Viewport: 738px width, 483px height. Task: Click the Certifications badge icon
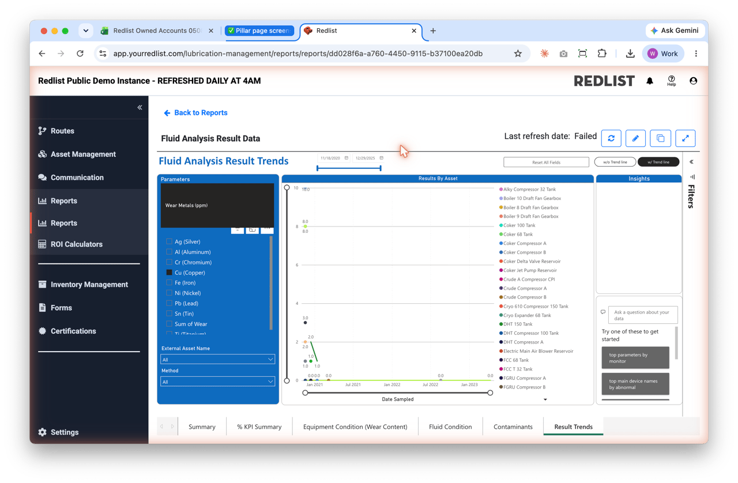click(x=42, y=331)
